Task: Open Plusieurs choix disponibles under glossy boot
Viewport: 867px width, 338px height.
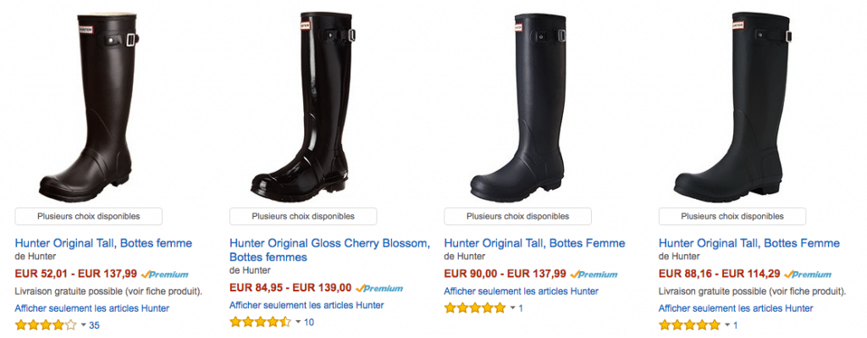Action: [x=303, y=216]
